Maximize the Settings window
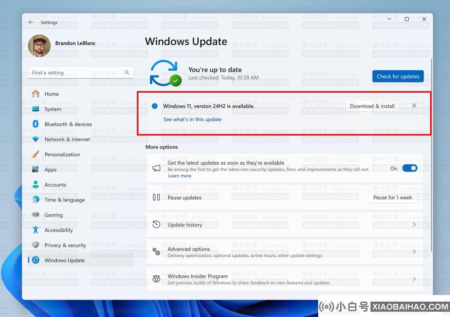Screen dimensions: 450x317 point(406,19)
